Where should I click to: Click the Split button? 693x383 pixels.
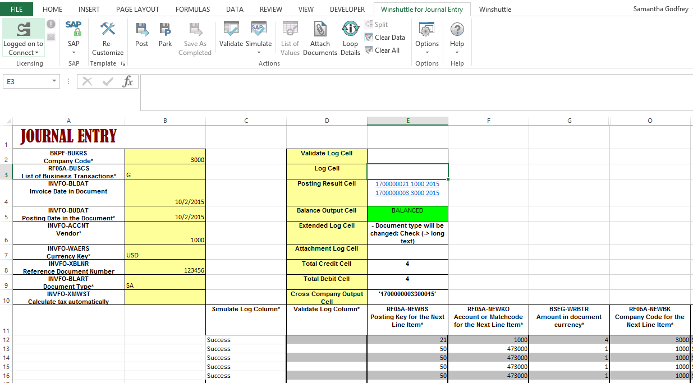[377, 24]
